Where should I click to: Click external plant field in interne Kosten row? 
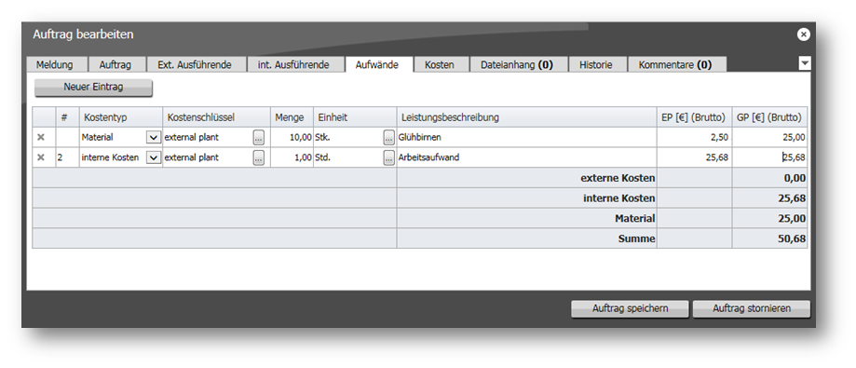coord(208,157)
